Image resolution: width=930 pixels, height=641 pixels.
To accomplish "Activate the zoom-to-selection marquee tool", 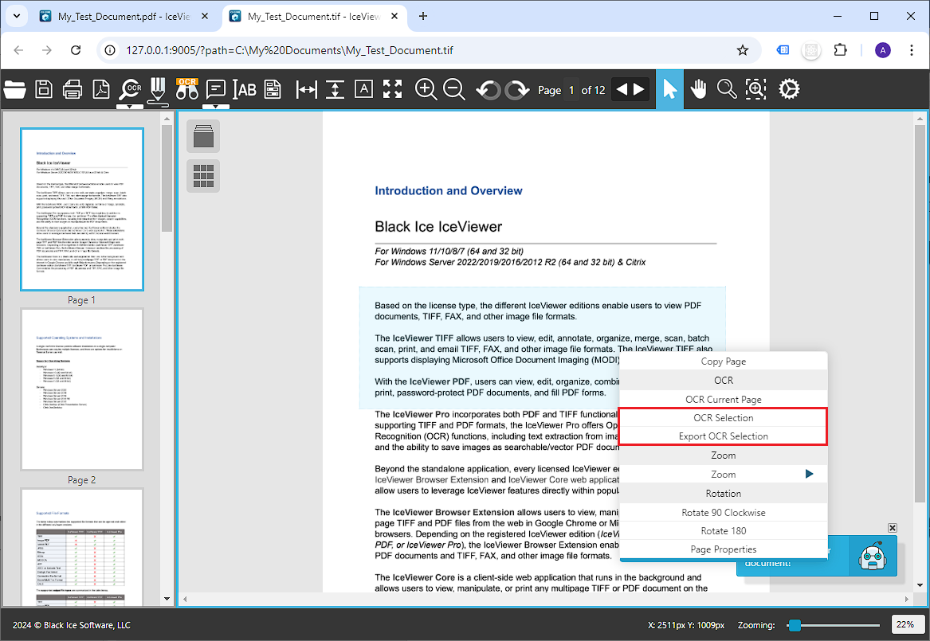I will [x=755, y=89].
